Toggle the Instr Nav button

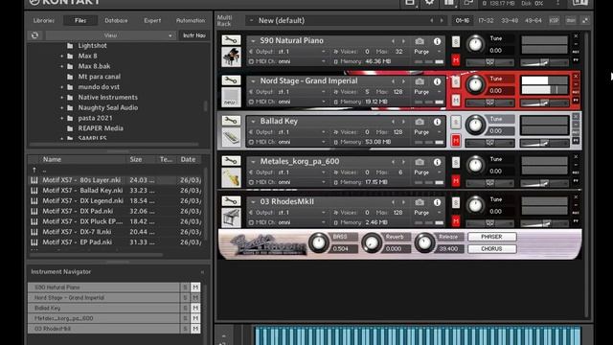click(194, 35)
